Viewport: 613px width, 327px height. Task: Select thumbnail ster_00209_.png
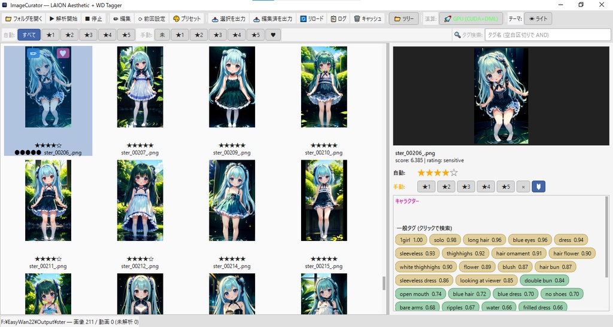(x=232, y=87)
